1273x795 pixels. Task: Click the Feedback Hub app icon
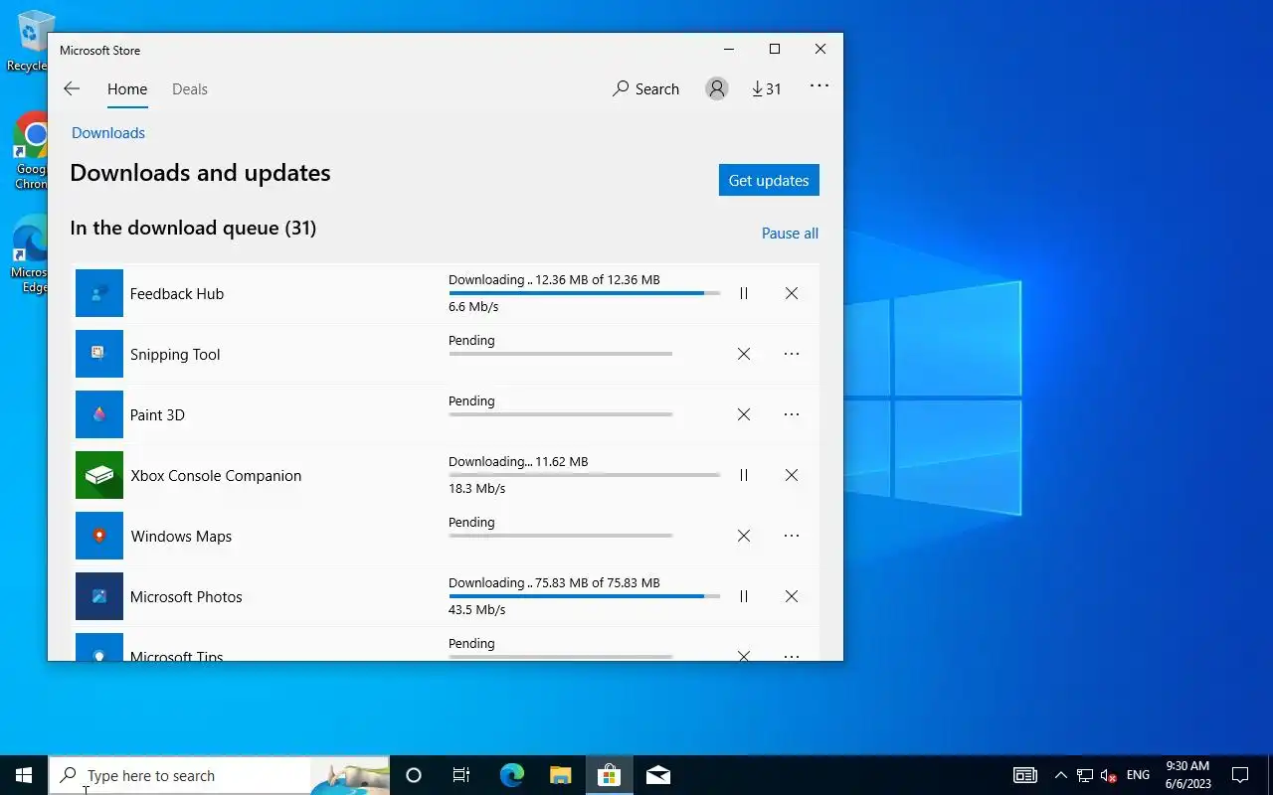(99, 293)
